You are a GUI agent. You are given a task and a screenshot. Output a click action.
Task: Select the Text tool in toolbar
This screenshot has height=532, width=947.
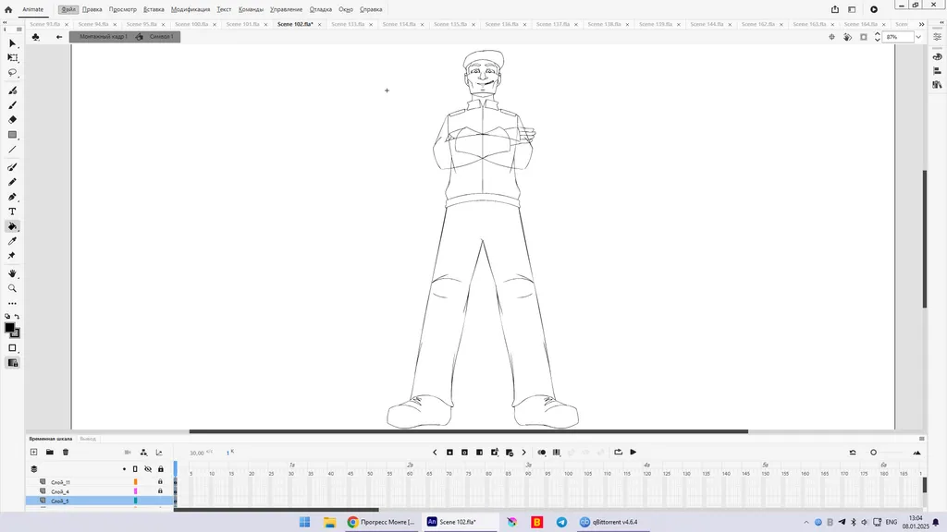pos(13,212)
